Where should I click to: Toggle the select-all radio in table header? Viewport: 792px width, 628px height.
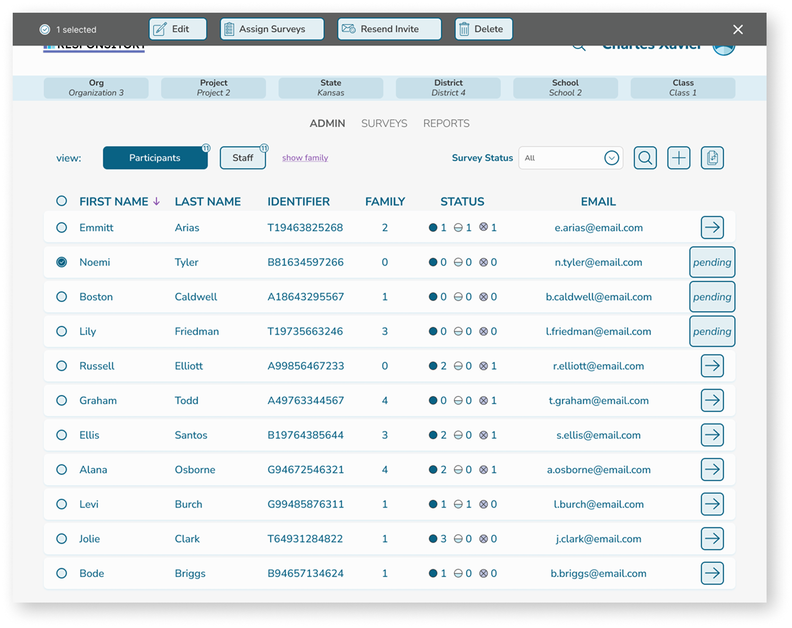61,201
